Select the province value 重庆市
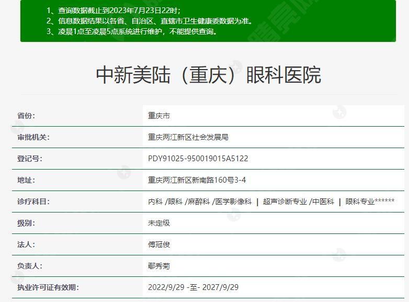 (159, 116)
